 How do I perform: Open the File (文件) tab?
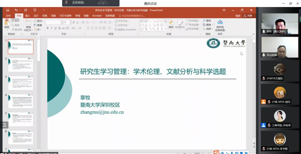point(8,16)
